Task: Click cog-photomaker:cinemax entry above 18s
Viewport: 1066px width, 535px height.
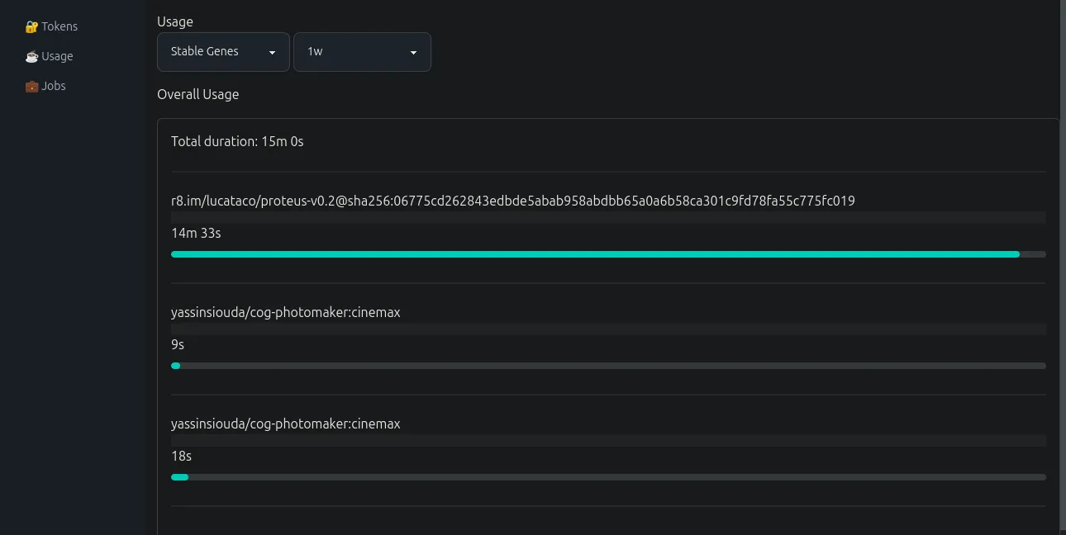Action: click(285, 424)
